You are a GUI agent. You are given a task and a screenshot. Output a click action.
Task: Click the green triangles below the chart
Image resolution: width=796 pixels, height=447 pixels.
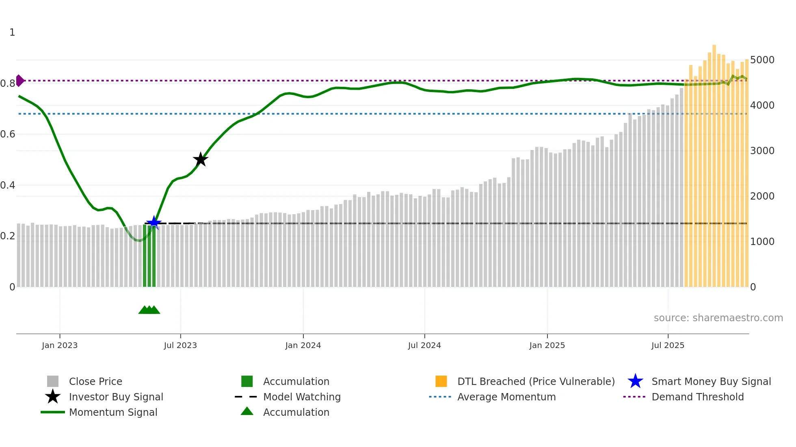(149, 310)
